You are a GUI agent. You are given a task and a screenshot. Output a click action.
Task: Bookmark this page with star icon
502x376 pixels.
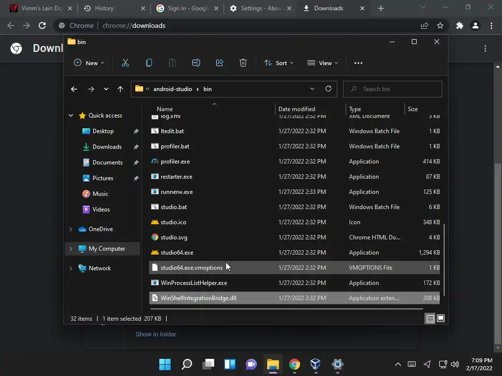(x=440, y=25)
